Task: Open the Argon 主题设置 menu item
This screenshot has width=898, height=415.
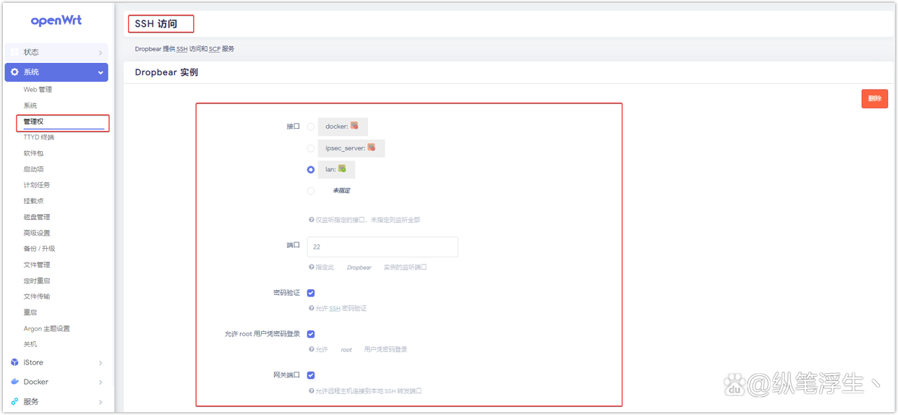Action: coord(47,328)
